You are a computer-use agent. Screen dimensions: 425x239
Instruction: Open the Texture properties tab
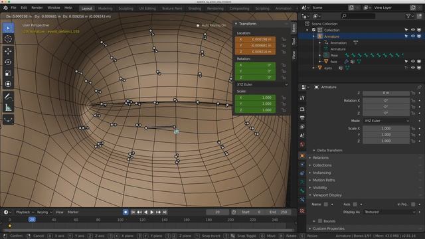(302, 211)
